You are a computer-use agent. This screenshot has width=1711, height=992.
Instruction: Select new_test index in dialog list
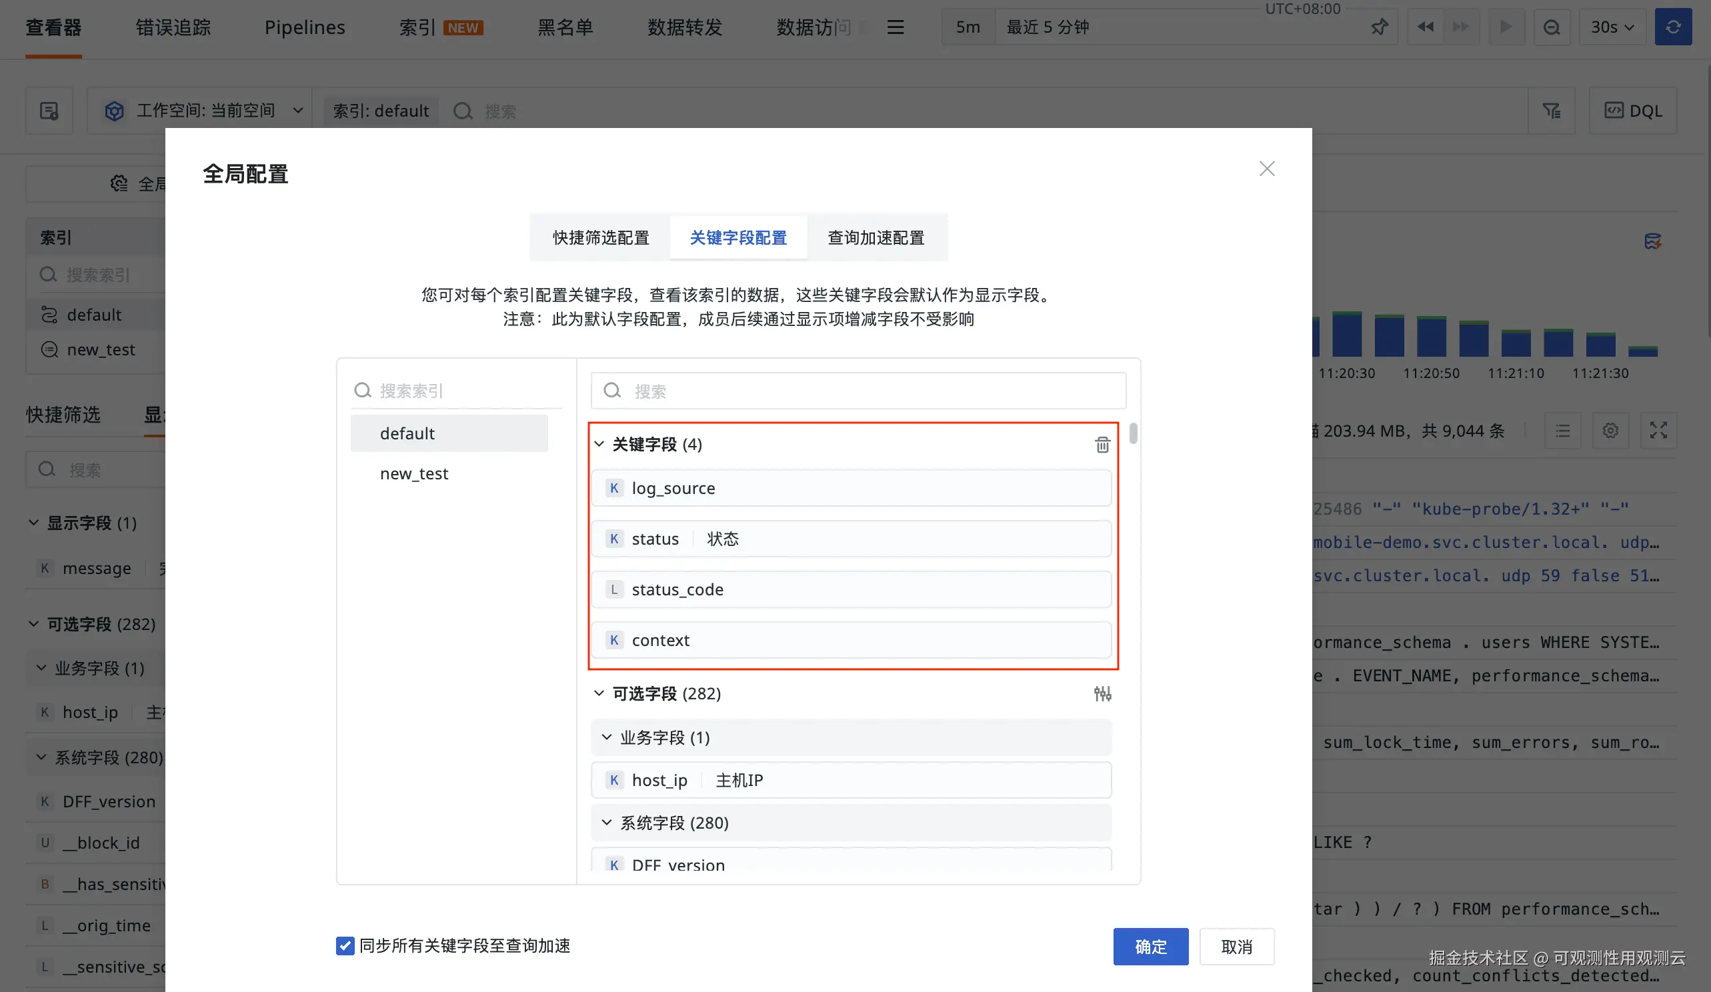coord(414,473)
